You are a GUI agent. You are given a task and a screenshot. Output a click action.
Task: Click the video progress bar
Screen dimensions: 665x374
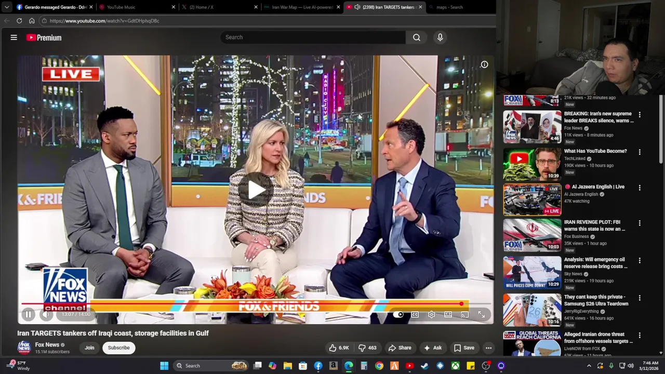(x=256, y=304)
